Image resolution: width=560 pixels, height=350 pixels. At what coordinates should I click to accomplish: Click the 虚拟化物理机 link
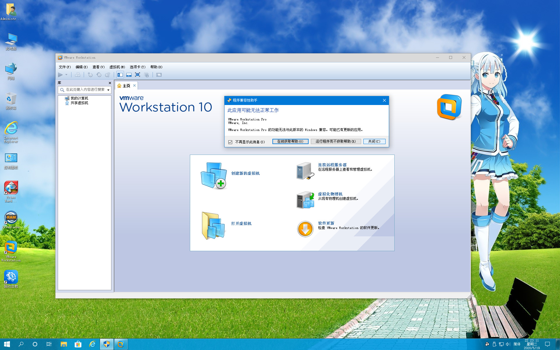point(330,194)
